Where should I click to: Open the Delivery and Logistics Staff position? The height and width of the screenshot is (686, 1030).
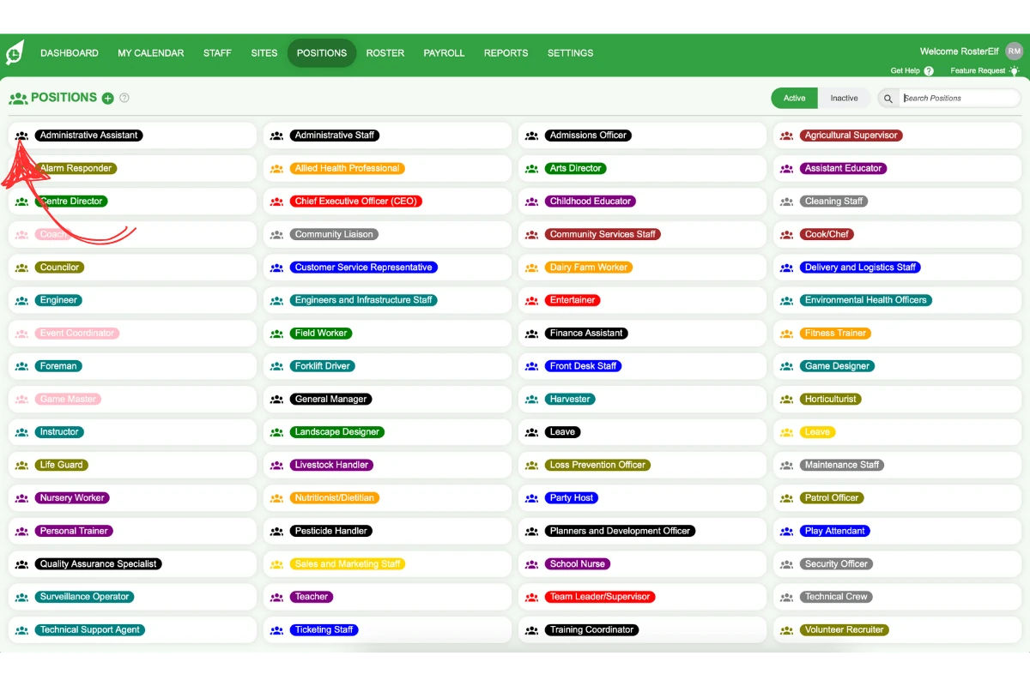point(861,268)
